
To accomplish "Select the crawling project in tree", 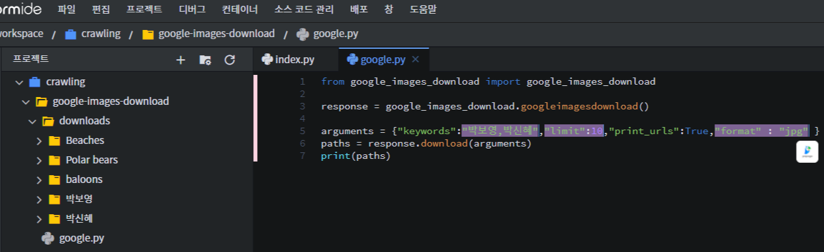I will point(66,82).
